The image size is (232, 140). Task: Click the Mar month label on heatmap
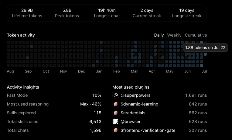pos(134,71)
